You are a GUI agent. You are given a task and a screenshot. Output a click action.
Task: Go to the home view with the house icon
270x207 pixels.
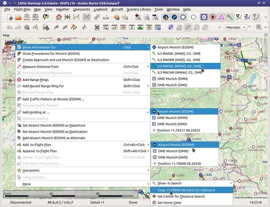point(59,17)
